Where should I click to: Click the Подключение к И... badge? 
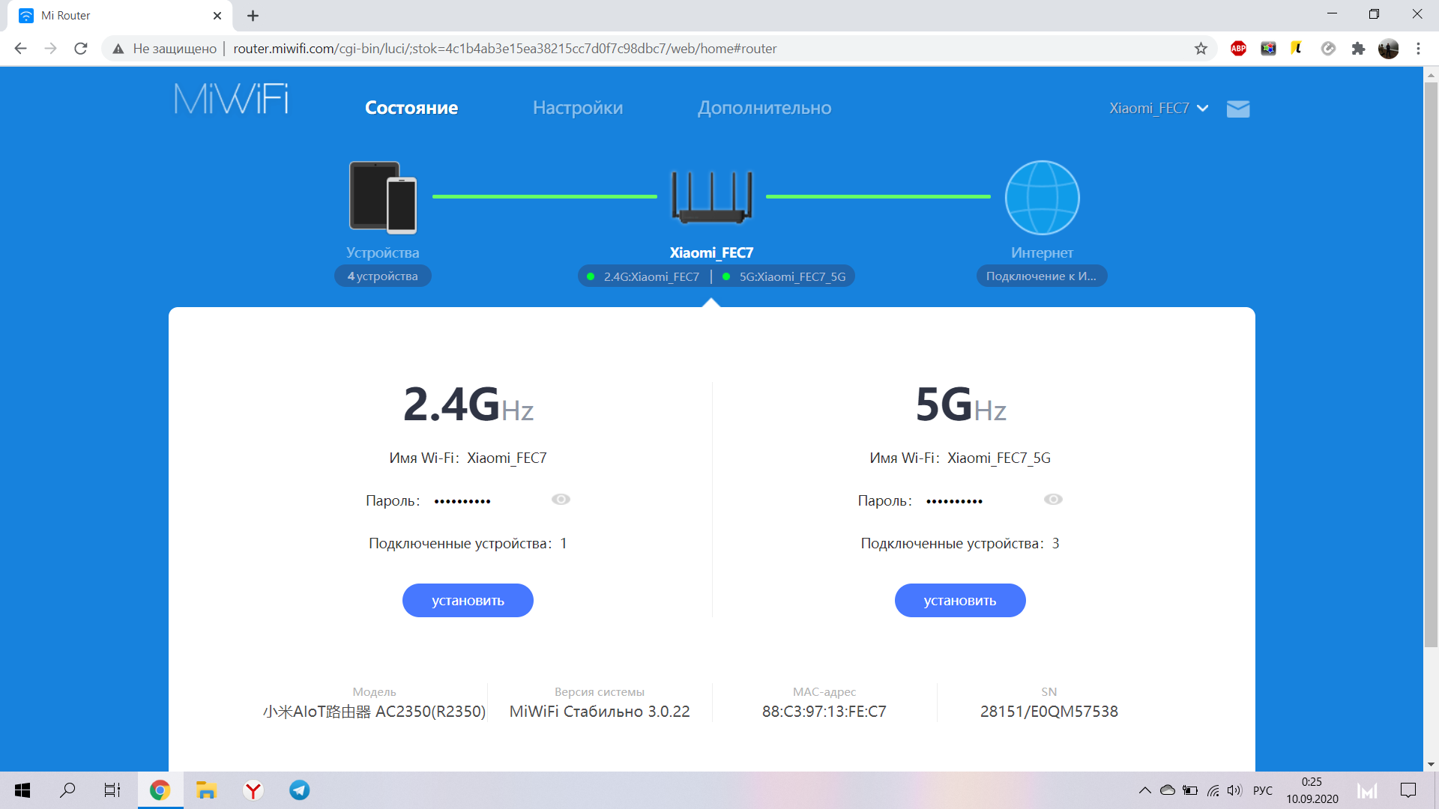coord(1041,276)
